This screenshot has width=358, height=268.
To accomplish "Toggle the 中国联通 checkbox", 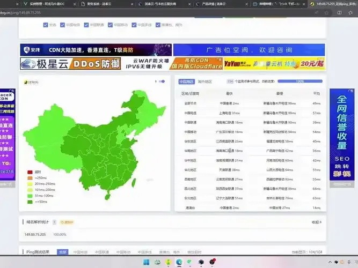I will pyautogui.click(x=86, y=25).
